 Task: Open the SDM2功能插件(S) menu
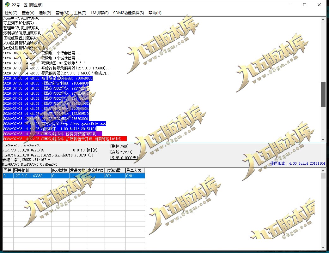pos(129,13)
